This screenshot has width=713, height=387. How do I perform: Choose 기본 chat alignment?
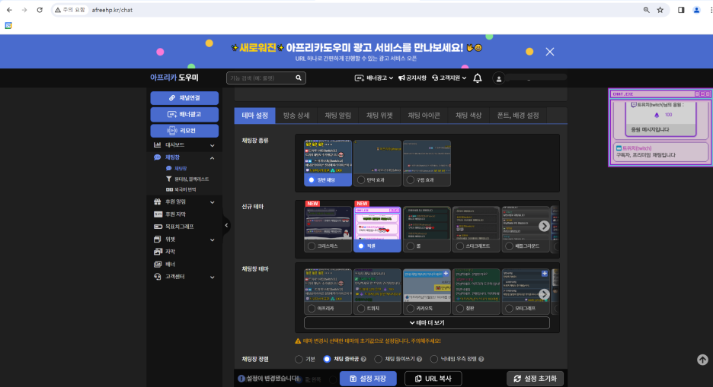(x=299, y=360)
